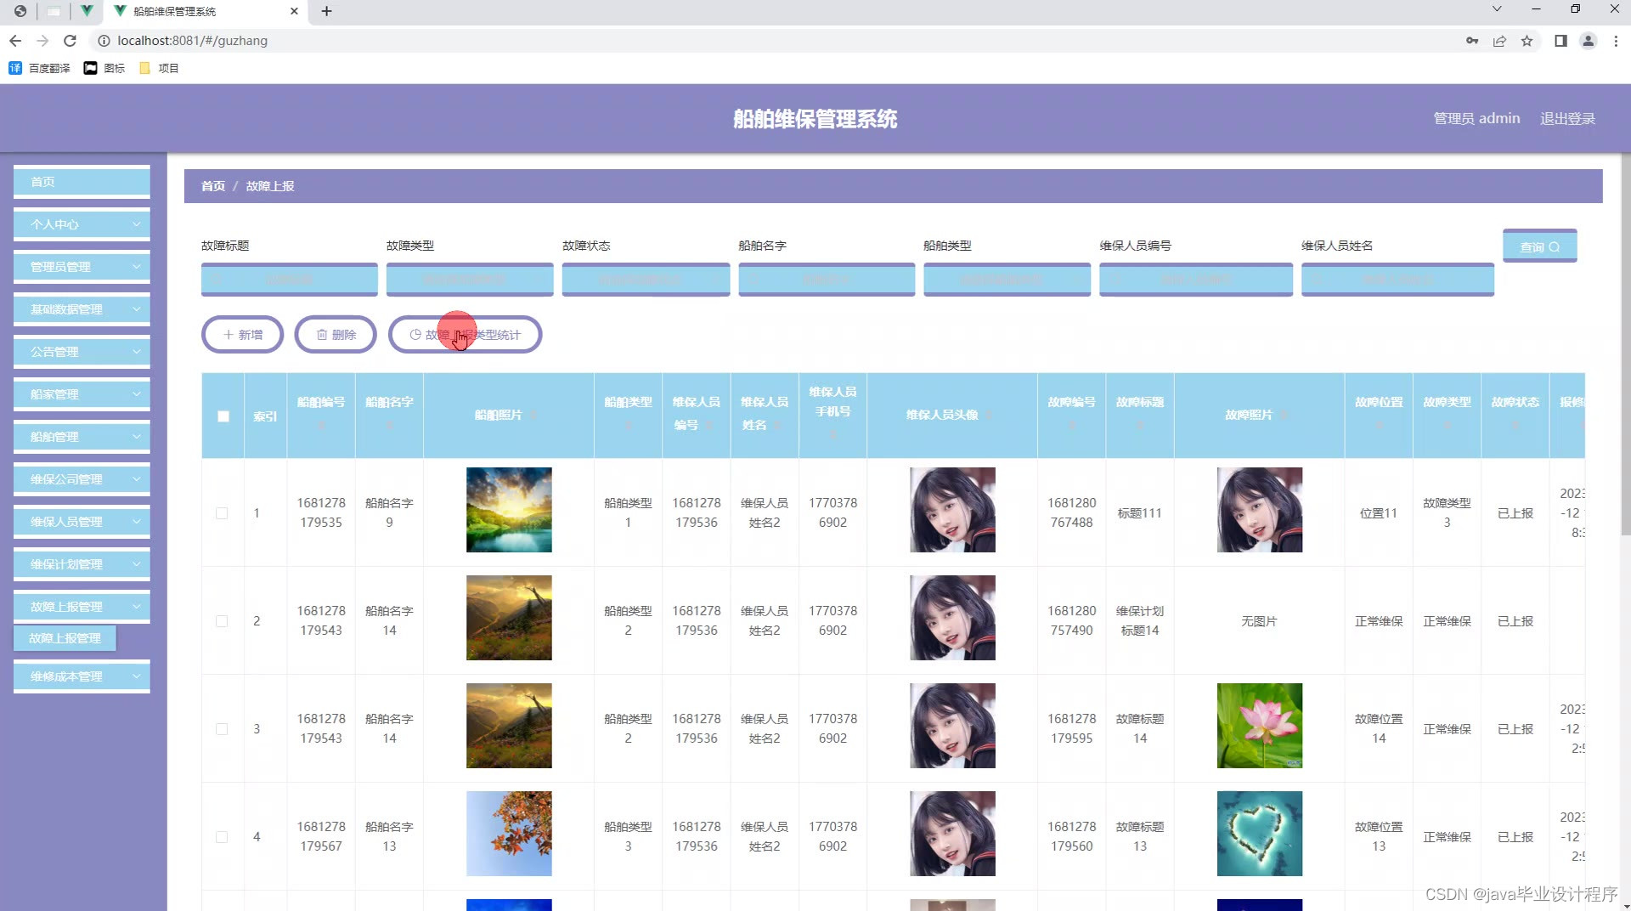
Task: Click the 新增 add button
Action: [x=242, y=335]
